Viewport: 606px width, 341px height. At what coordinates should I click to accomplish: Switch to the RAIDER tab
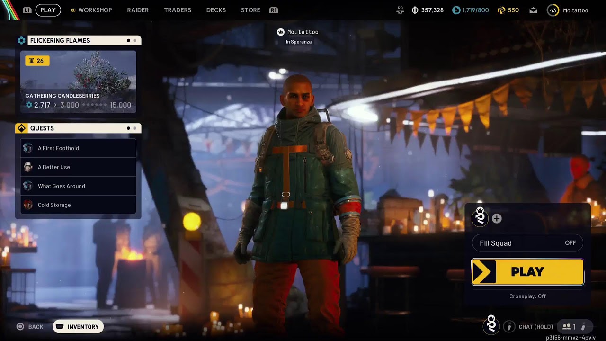point(138,10)
